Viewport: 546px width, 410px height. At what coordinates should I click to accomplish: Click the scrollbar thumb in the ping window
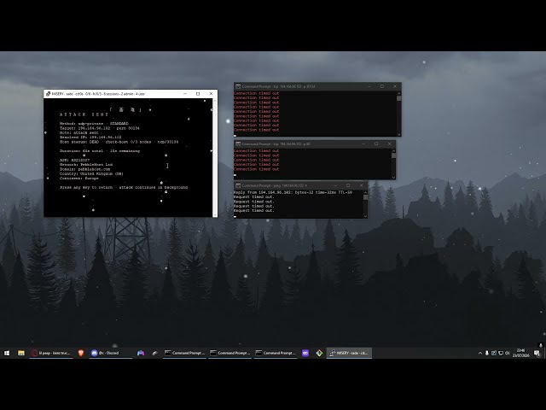pyautogui.click(x=365, y=197)
